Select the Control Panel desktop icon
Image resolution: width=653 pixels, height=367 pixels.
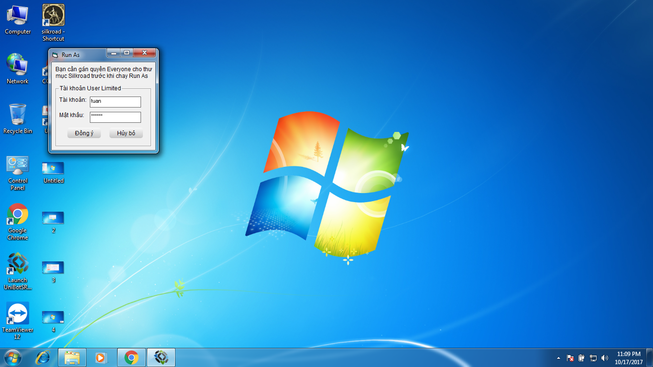click(x=18, y=172)
